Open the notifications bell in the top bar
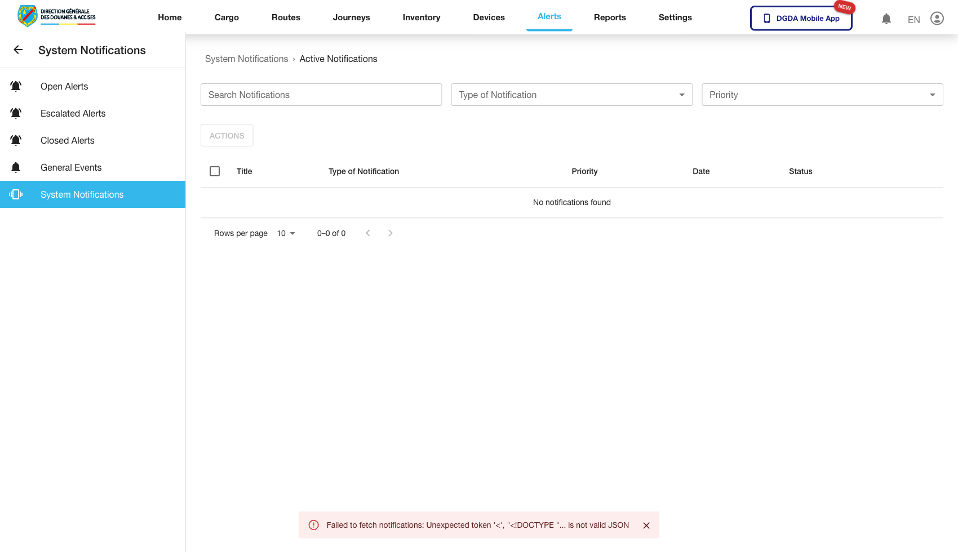Image resolution: width=958 pixels, height=552 pixels. [x=886, y=18]
